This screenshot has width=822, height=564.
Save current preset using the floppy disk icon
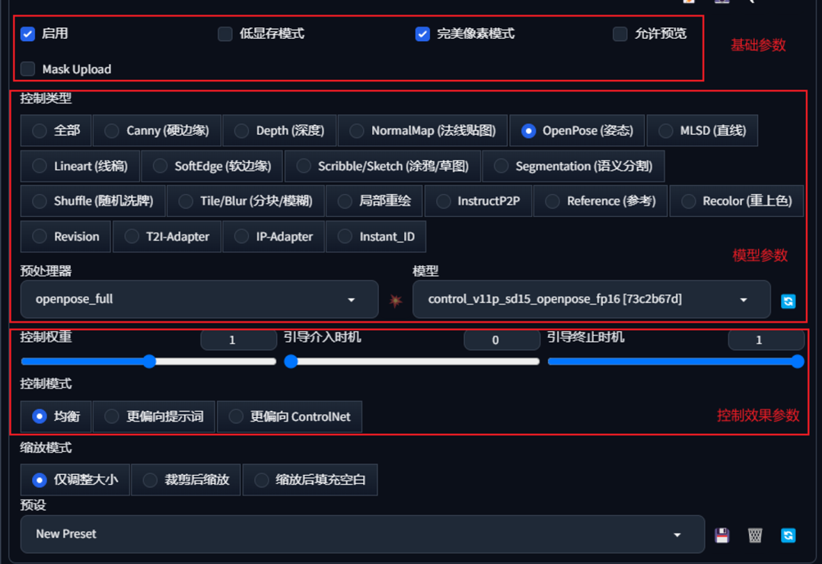[x=723, y=534]
